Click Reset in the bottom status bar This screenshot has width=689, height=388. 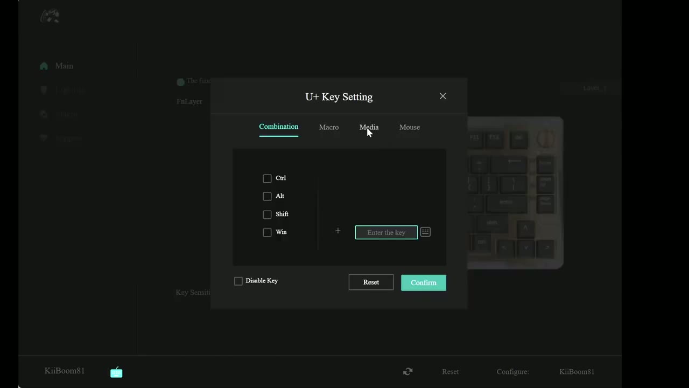coord(451,371)
